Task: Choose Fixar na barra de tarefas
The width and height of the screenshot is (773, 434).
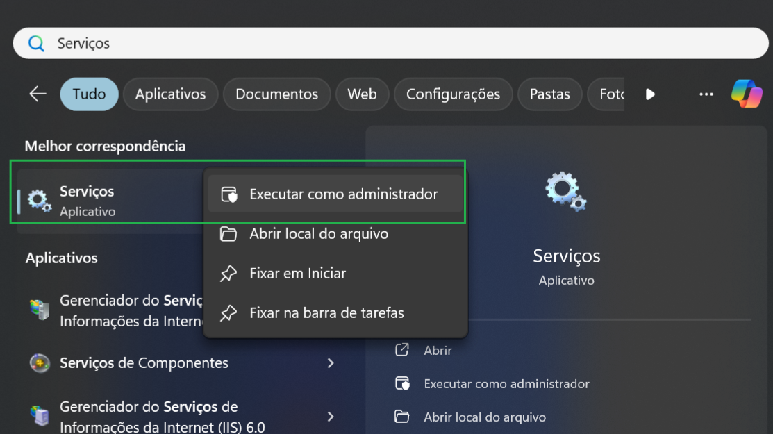Action: 326,312
